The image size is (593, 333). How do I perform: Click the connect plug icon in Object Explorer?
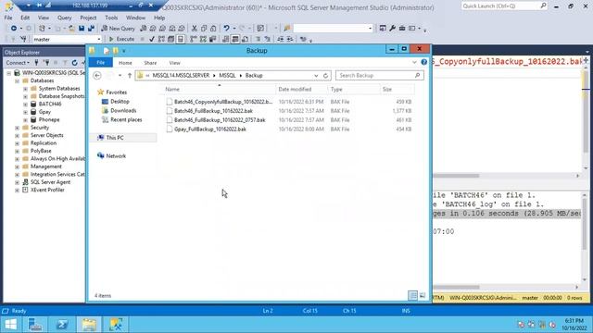point(37,63)
